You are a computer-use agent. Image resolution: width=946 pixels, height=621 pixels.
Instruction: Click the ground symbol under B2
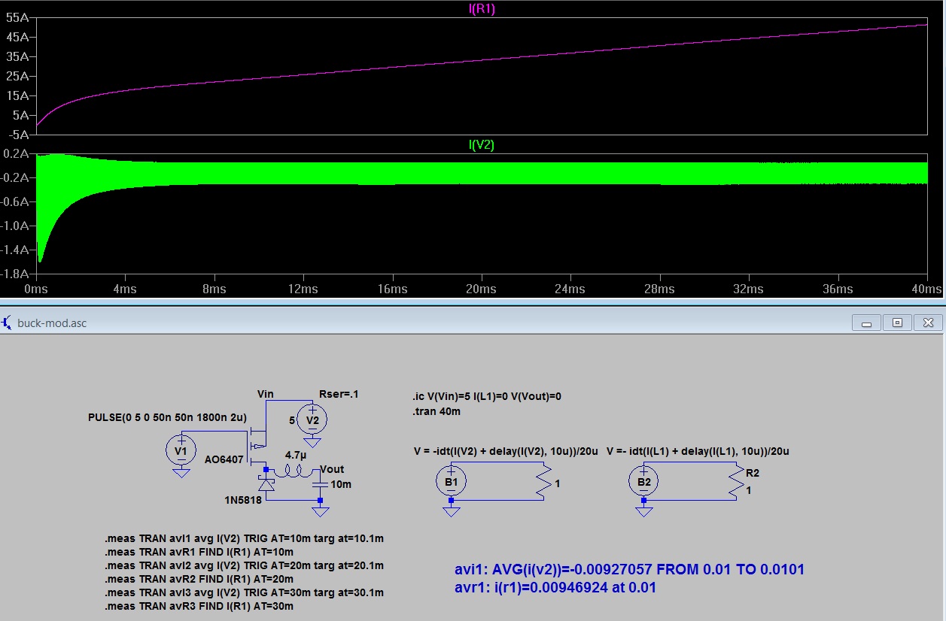643,510
